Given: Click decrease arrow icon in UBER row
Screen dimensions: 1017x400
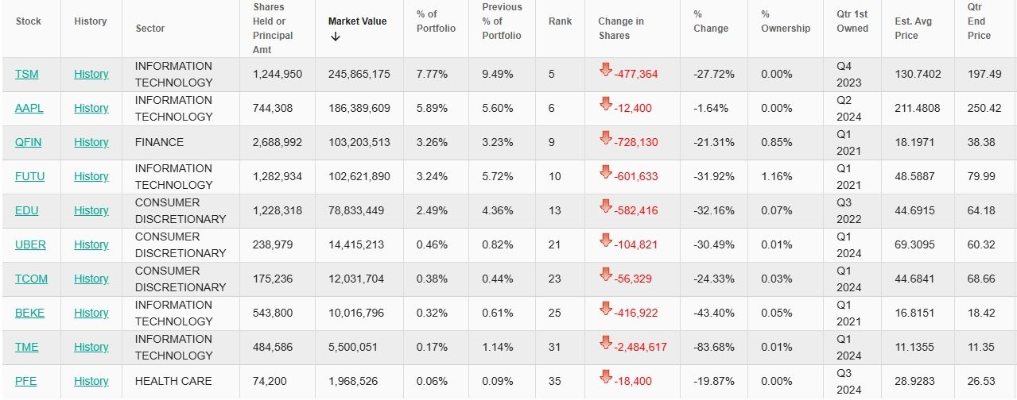Looking at the screenshot, I should [x=605, y=240].
